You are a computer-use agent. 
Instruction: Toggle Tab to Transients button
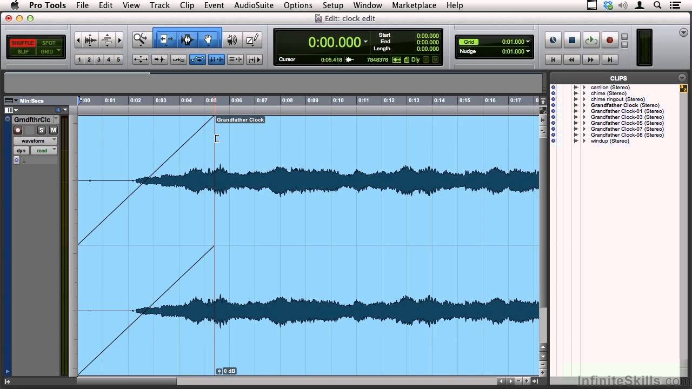159,59
